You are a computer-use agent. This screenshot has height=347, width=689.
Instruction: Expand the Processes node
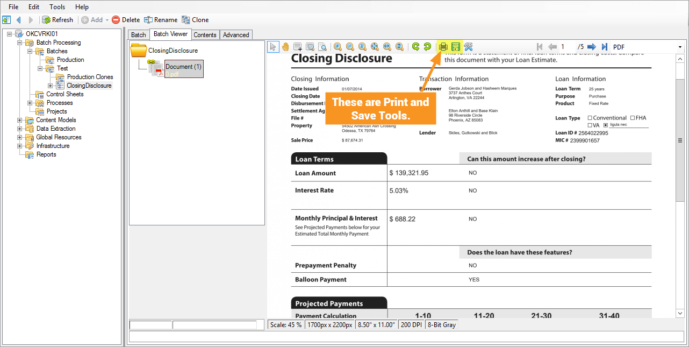click(30, 103)
